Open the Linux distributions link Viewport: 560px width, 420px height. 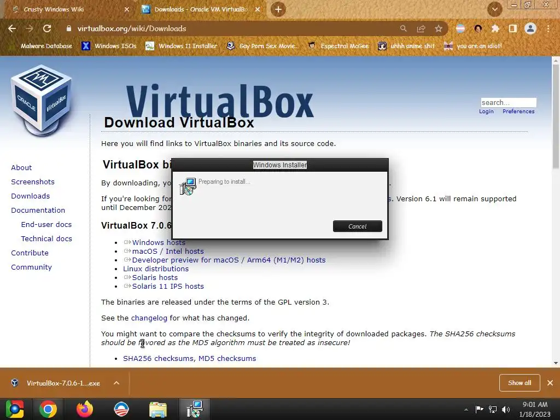coord(156,269)
